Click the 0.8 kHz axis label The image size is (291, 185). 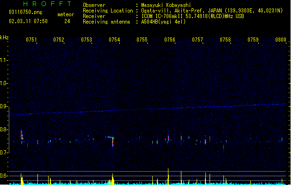pyautogui.click(x=3, y=129)
